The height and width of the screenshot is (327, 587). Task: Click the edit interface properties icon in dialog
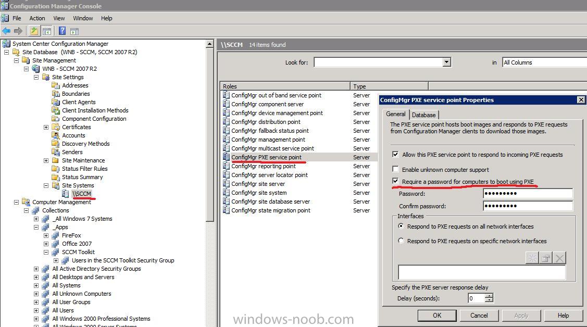(x=546, y=258)
